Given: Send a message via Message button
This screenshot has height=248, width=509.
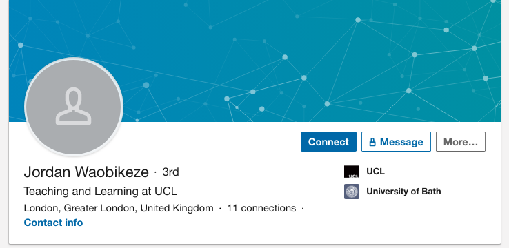Looking at the screenshot, I should 396,142.
